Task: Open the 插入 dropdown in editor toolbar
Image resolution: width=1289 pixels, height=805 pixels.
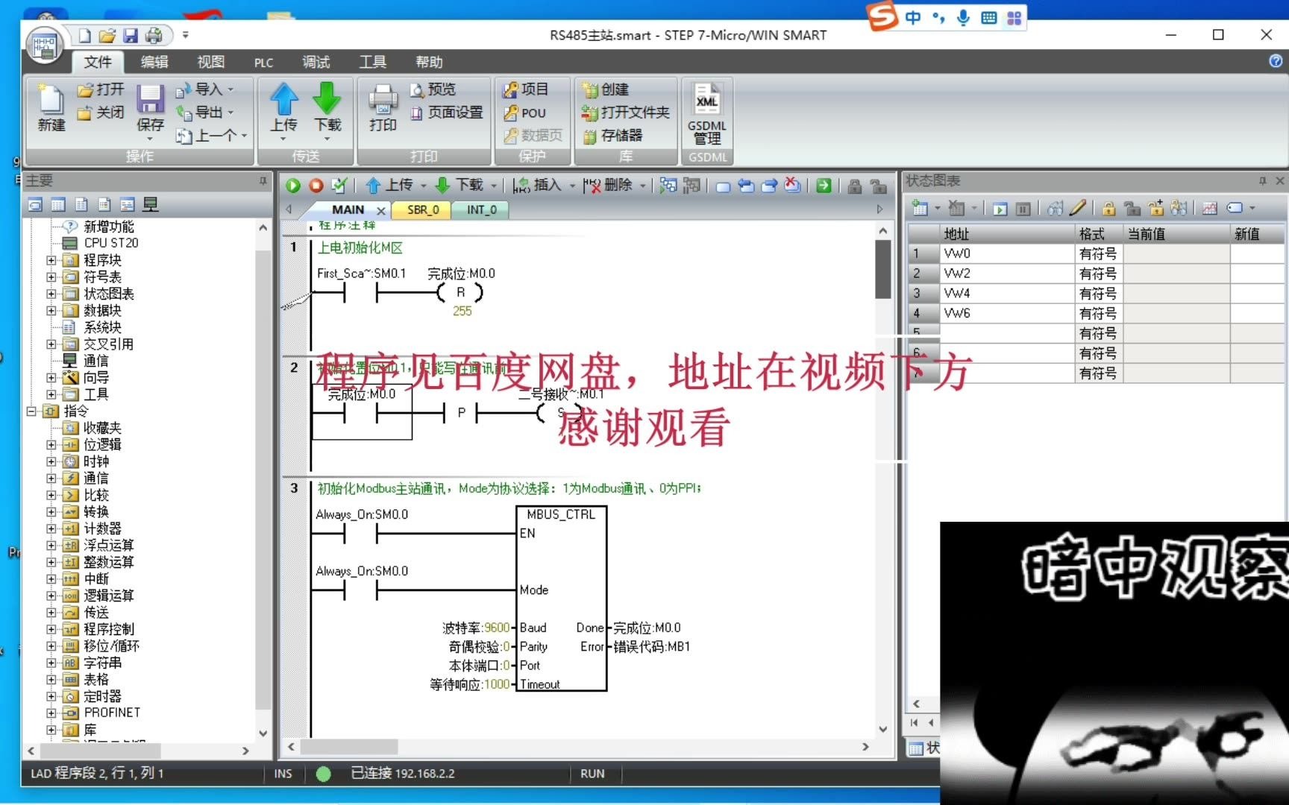Action: 572,186
